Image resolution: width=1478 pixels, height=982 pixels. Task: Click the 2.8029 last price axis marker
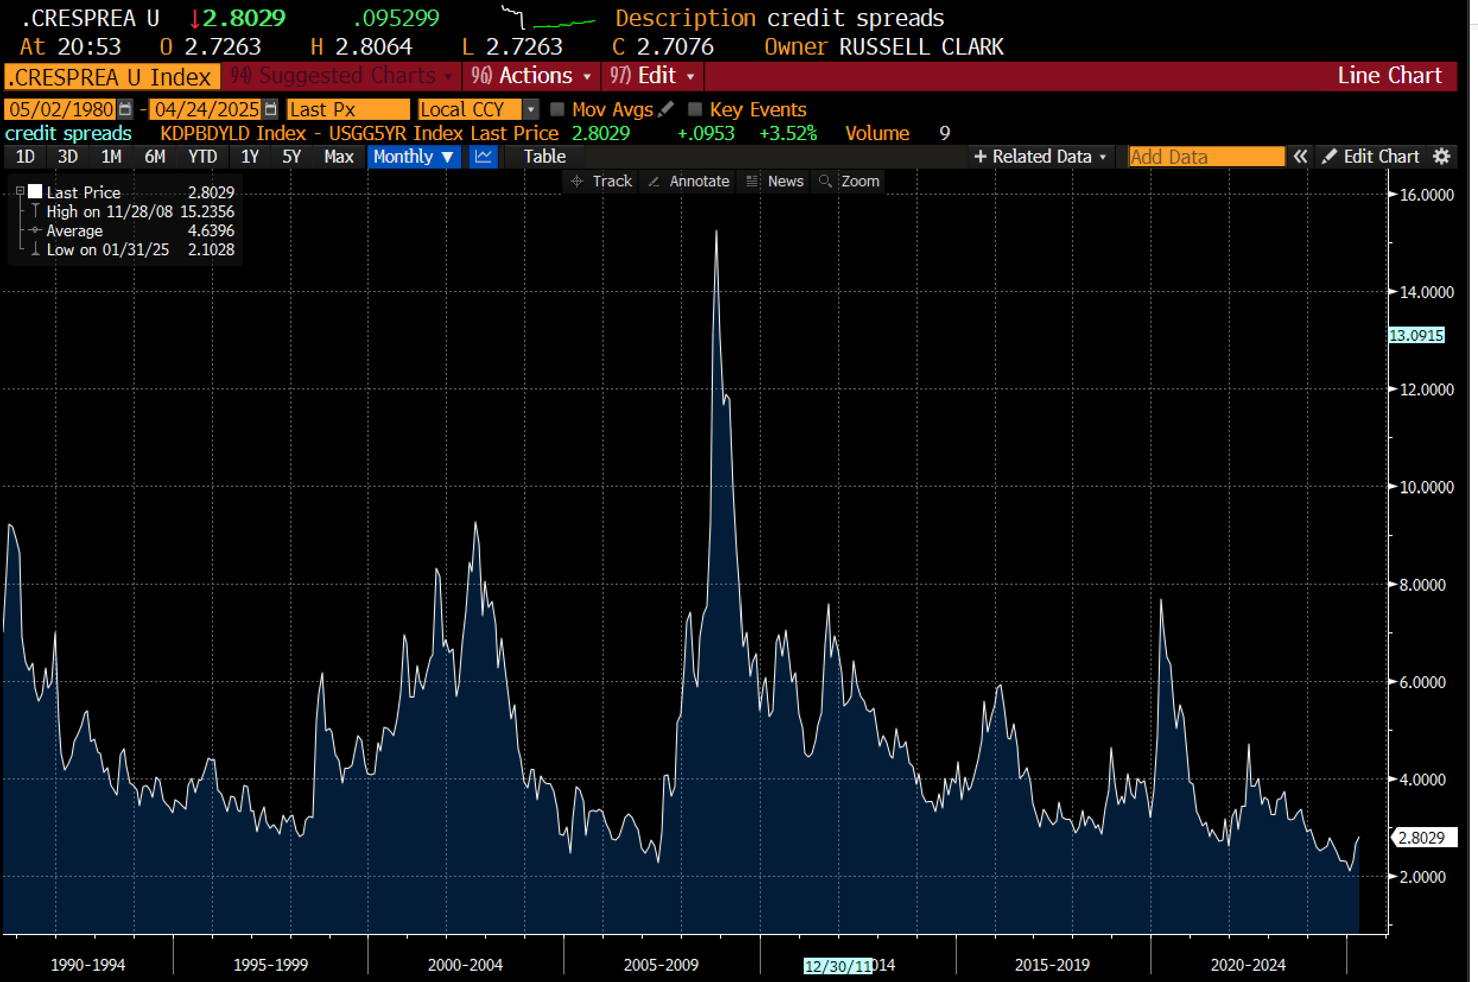(1423, 838)
